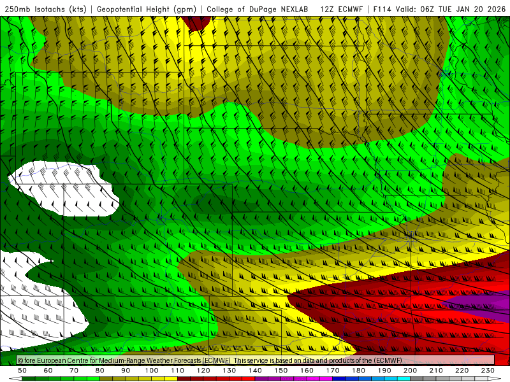Click the right arrow end of the color bar

[x=495, y=379]
